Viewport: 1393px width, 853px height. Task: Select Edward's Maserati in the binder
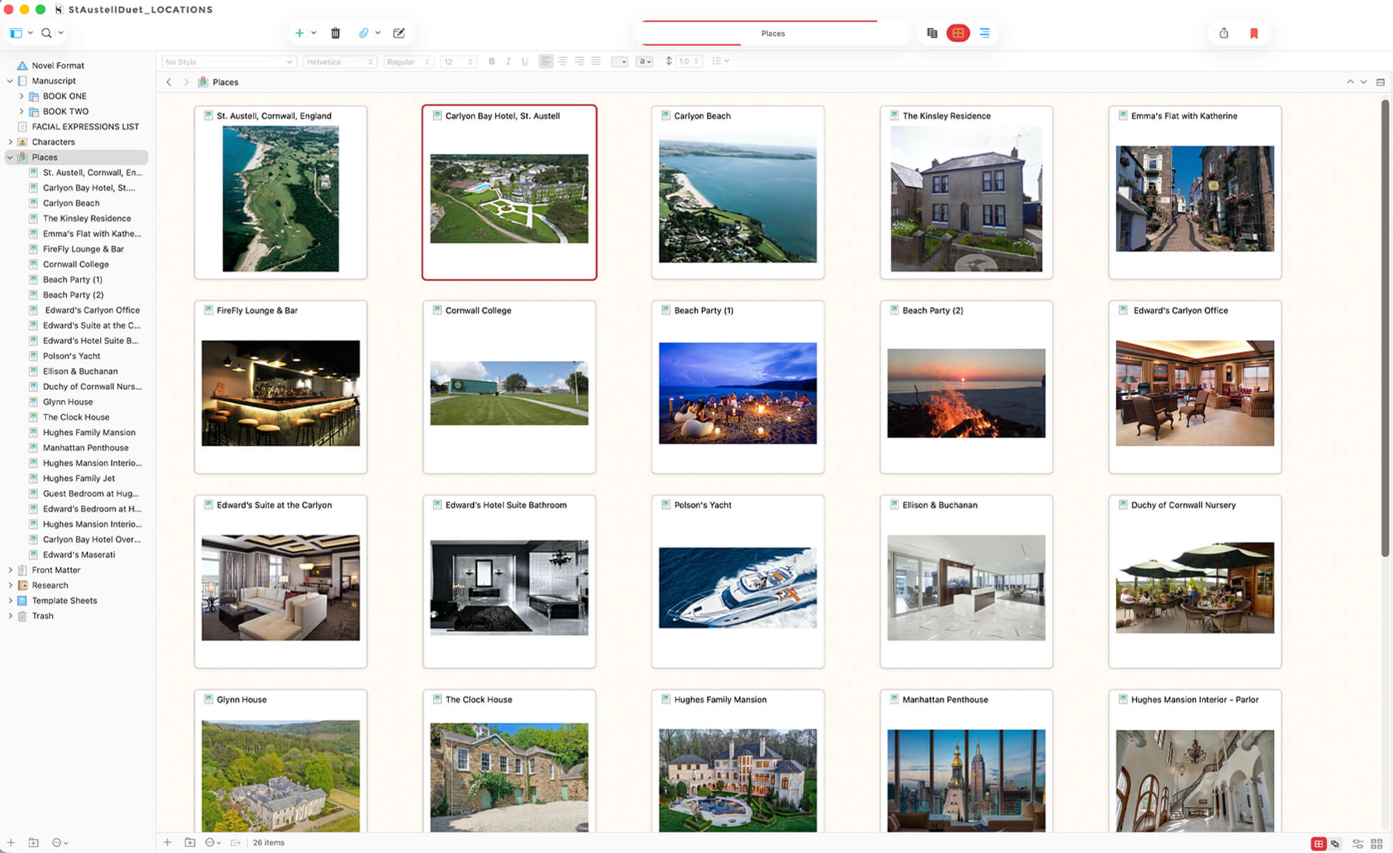tap(79, 555)
